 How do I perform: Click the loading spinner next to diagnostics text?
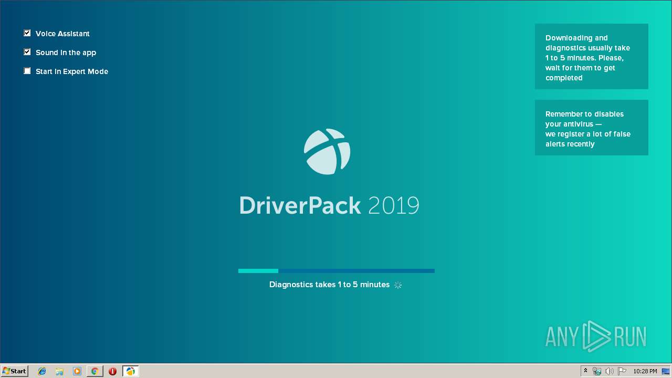[x=398, y=285]
